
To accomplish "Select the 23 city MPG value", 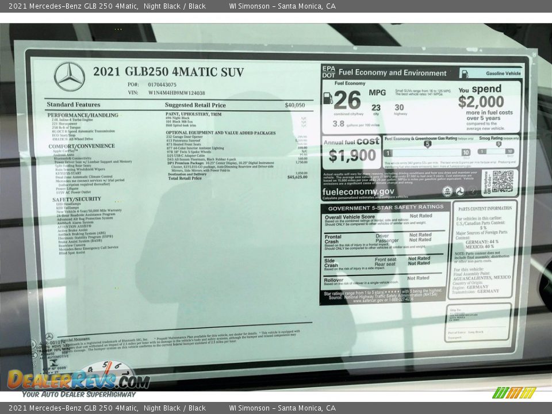I will coord(376,108).
